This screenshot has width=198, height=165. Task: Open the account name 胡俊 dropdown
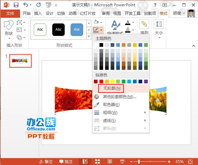click(x=179, y=13)
